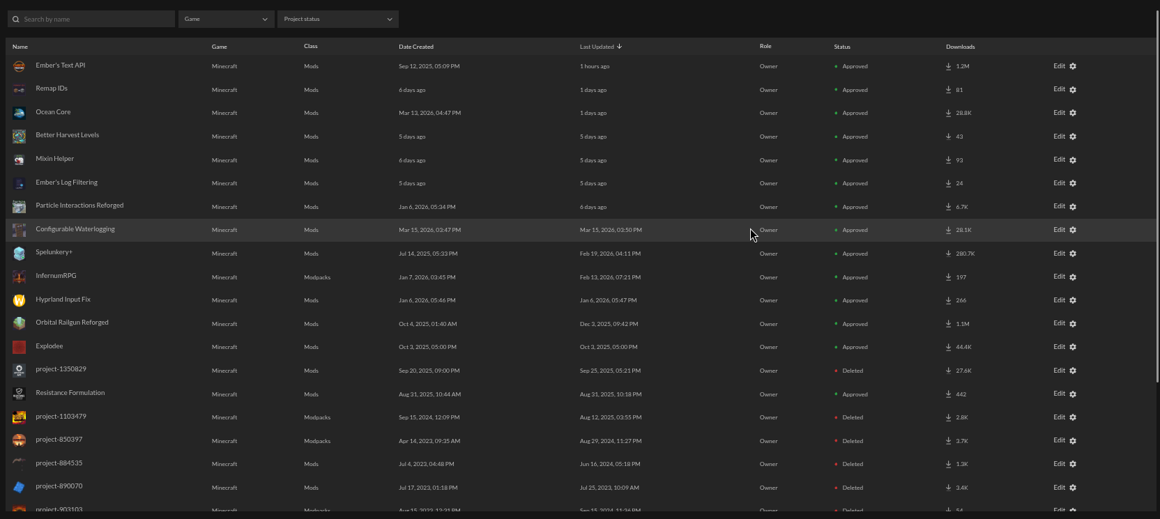1160x519 pixels.
Task: Open project-850397 name link
Action: (59, 440)
